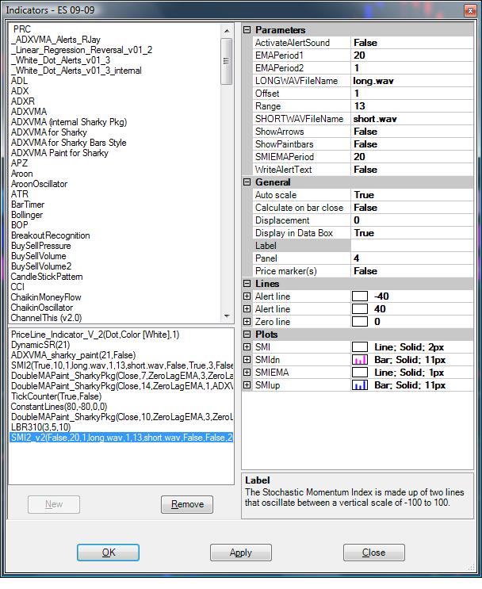Select _ADXVMA_Alerts_RJay in the list

tap(55, 40)
